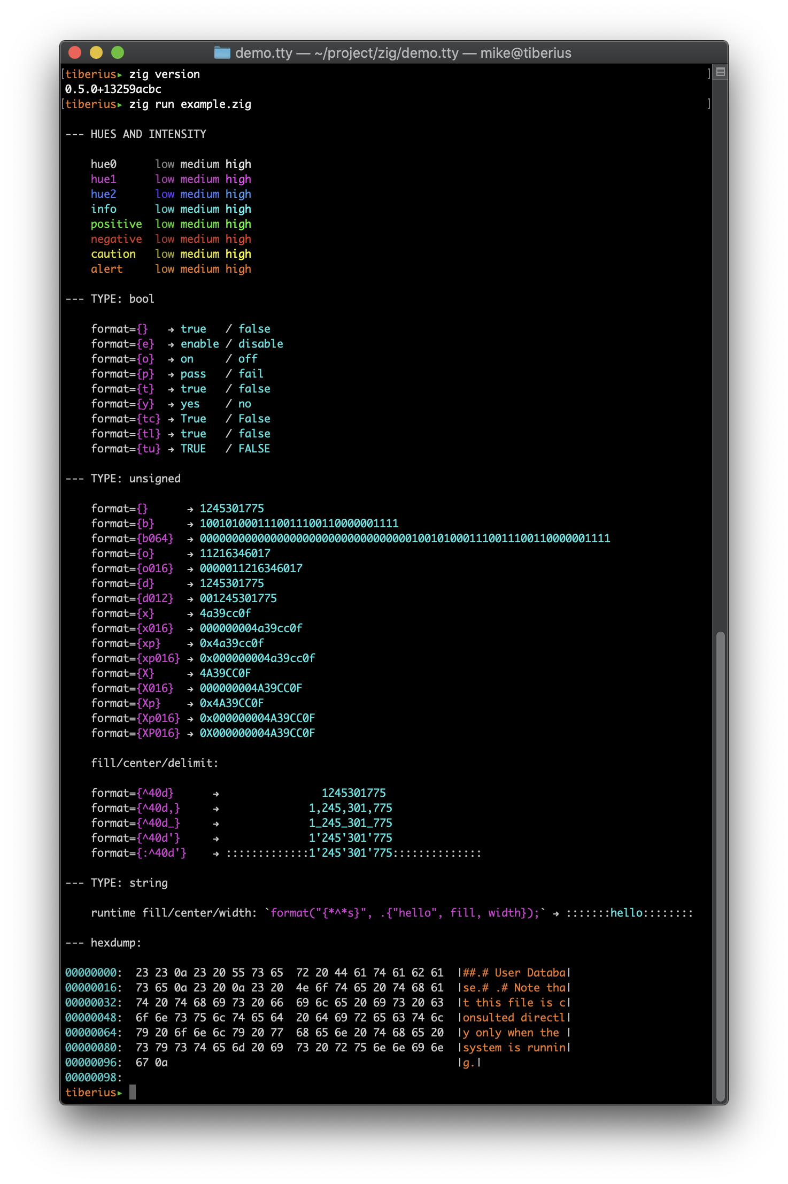
Task: Click the window title 'demo.tty' text
Action: [x=264, y=53]
